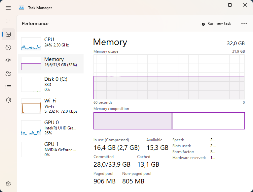Open the Details page list icon
Viewport: 253px width, 192px height.
[8, 87]
